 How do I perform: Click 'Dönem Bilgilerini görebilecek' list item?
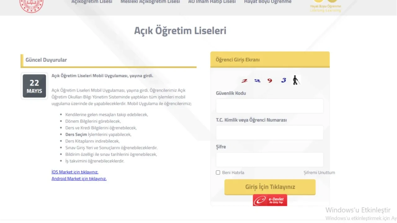pos(93,121)
